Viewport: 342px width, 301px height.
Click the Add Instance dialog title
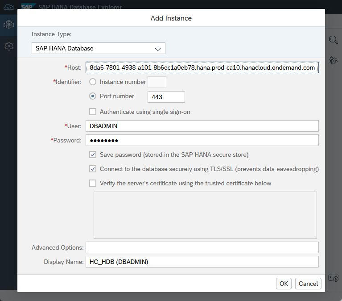pos(171,18)
